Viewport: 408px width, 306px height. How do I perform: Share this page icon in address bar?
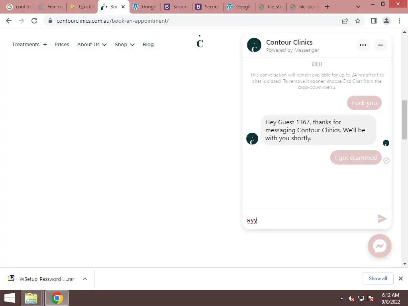click(345, 21)
